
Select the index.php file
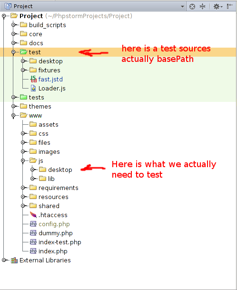point(53,251)
